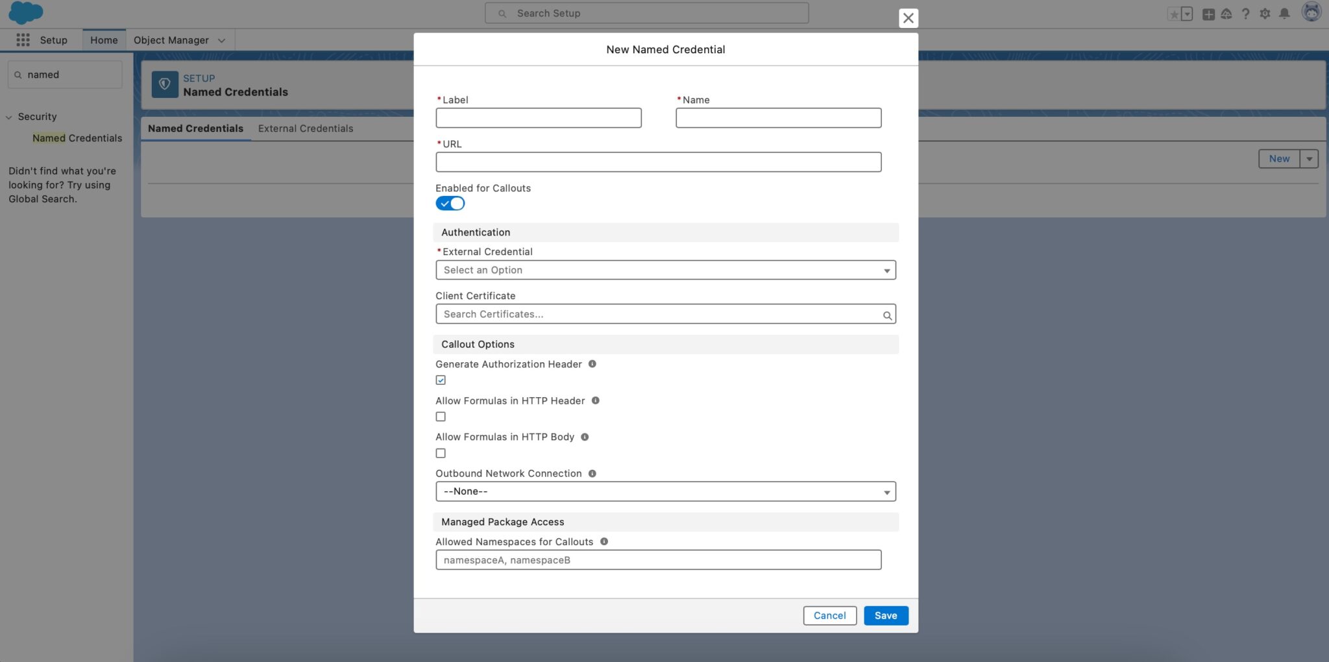Open Setup via the gear icon
This screenshot has width=1329, height=662.
pos(1264,13)
